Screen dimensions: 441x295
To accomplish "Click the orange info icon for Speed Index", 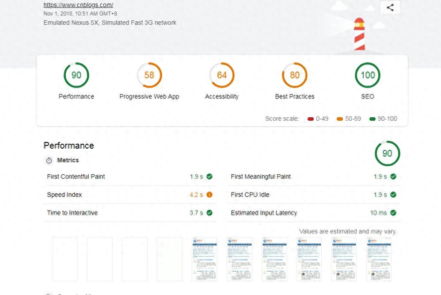I will coord(209,195).
